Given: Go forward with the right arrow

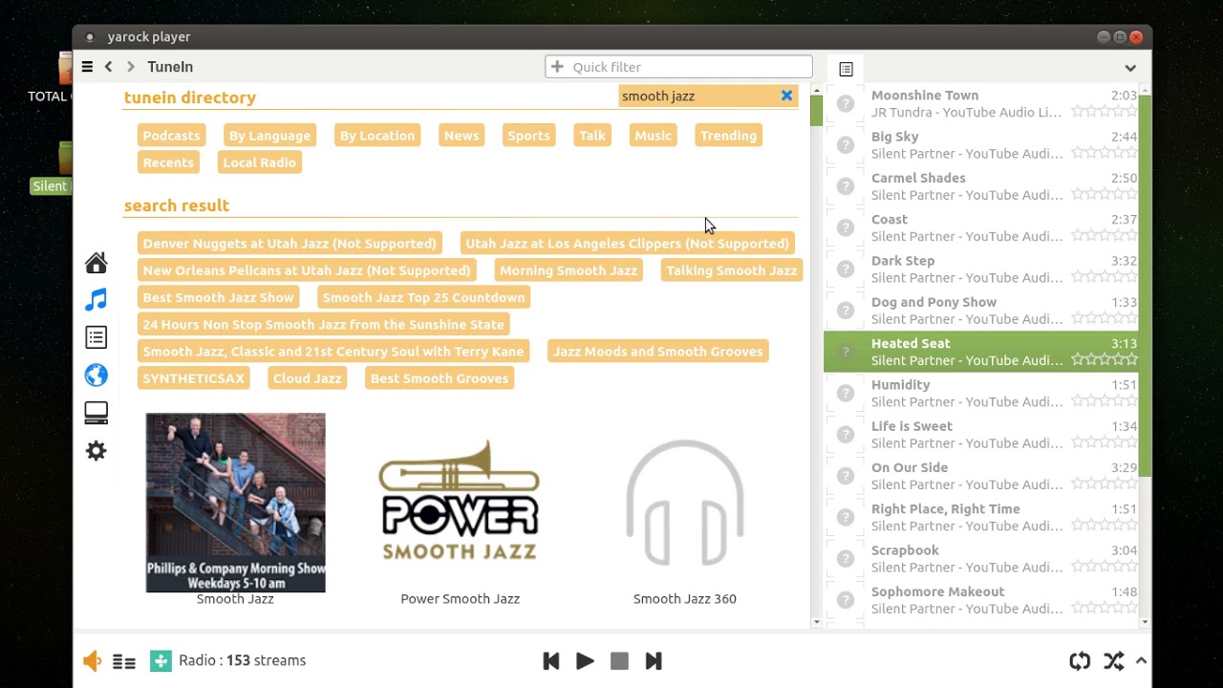Looking at the screenshot, I should tap(131, 67).
